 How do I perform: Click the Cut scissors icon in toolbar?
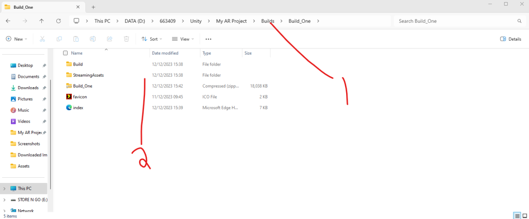(42, 39)
